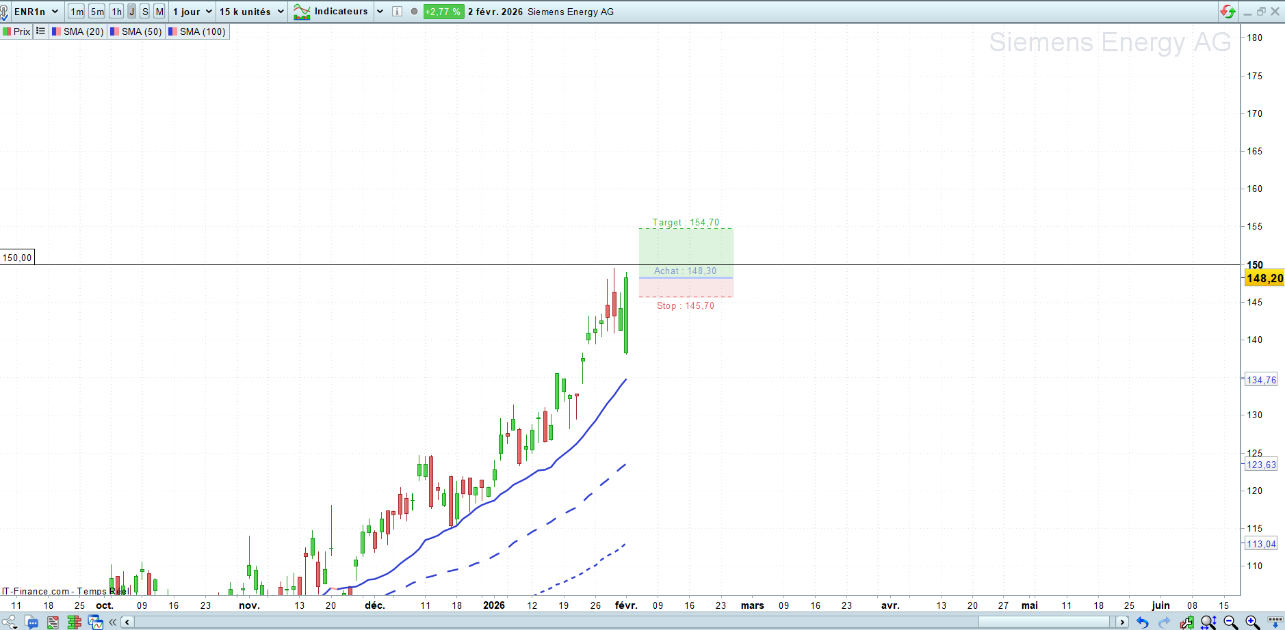Click the chart with green plus icon
This screenshot has width=1285, height=630.
1186,622
